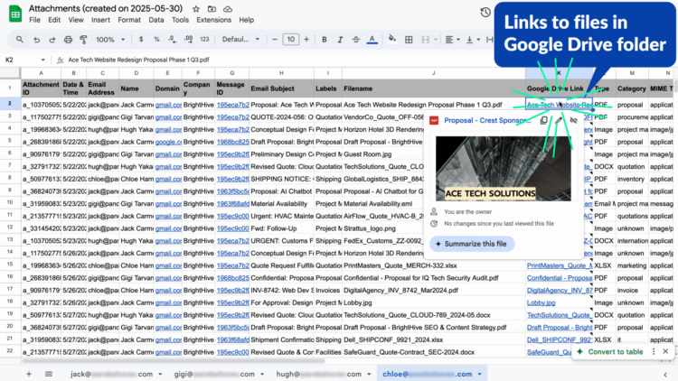This screenshot has height=381, width=678.
Task: Open Confidential - Proposal Drive link row 16
Action: point(560,278)
